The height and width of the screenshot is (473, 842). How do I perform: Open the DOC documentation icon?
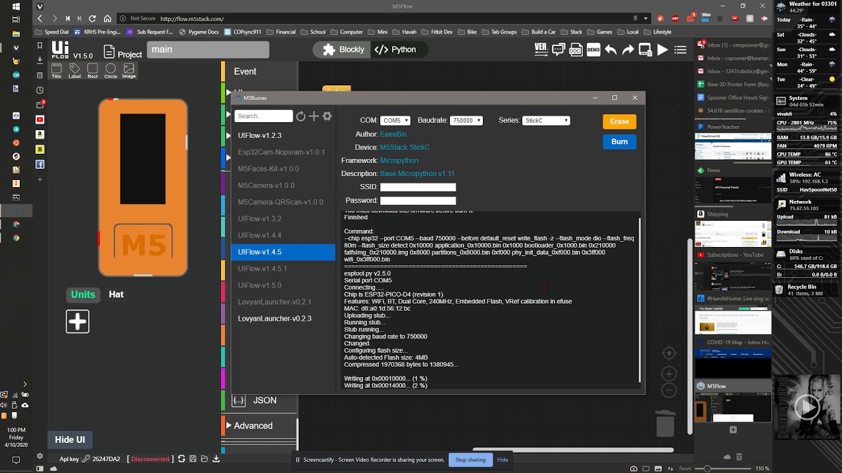(x=576, y=49)
